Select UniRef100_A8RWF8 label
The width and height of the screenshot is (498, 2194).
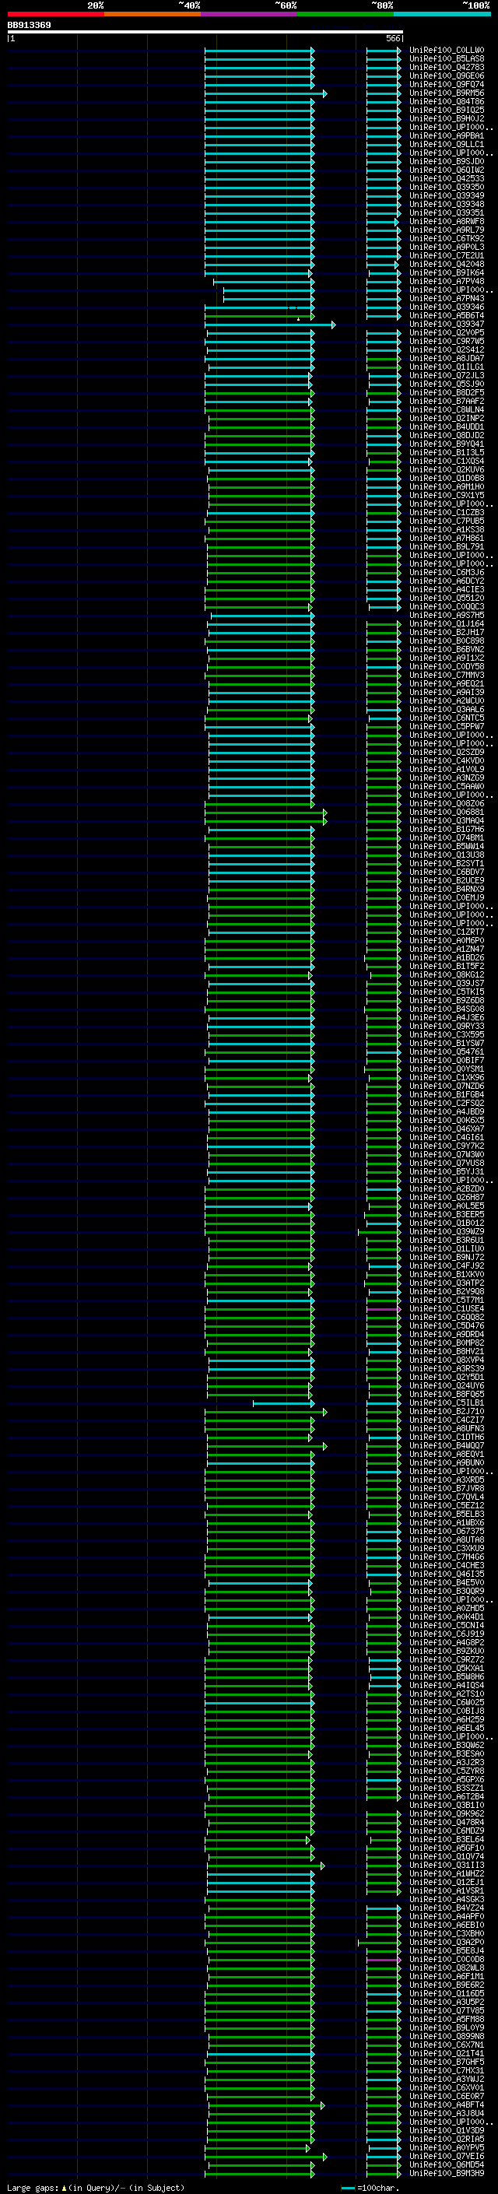point(447,222)
